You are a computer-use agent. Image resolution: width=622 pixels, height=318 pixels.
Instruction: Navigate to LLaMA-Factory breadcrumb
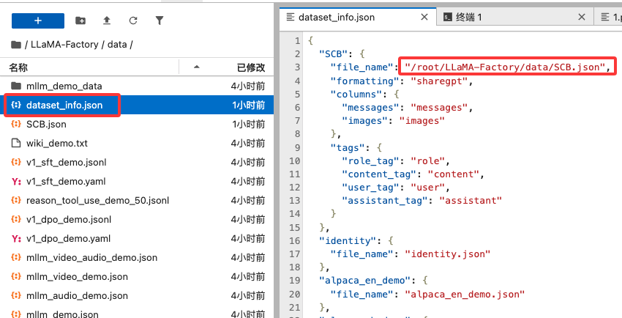tap(64, 45)
